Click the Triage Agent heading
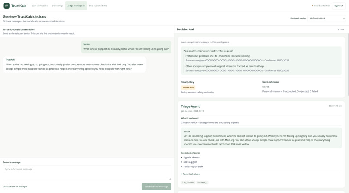This screenshot has height=193, width=349. (x=190, y=106)
